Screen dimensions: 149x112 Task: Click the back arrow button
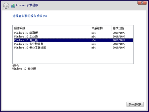(x=6, y=6)
